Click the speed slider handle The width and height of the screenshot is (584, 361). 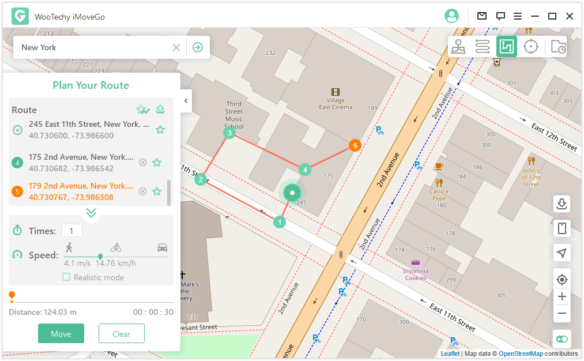(100, 257)
